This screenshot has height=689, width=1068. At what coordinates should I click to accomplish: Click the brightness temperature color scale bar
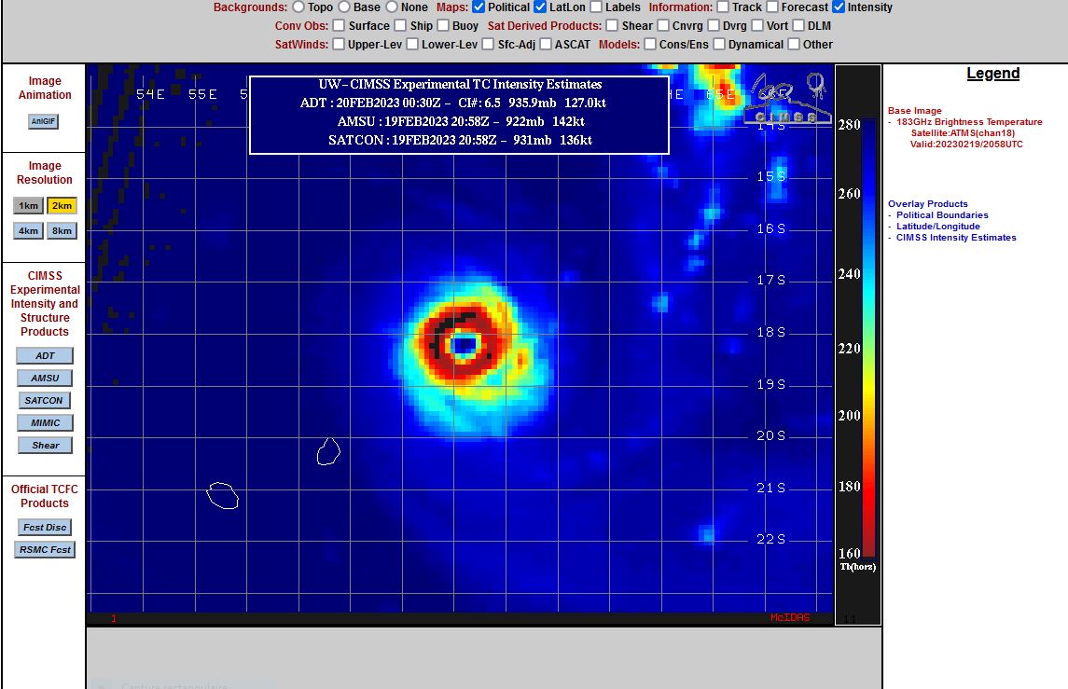tap(868, 336)
